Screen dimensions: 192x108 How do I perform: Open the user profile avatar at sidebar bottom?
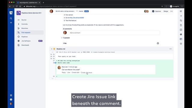(11, 104)
